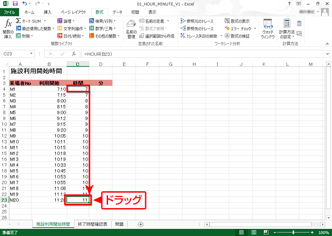Open the Remove Arrows dropdown arrow
Viewport: 332px width, 236px height.
[x=221, y=36]
